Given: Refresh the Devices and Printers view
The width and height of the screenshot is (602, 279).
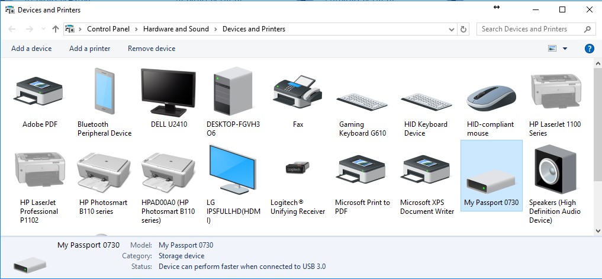Looking at the screenshot, I should point(463,29).
